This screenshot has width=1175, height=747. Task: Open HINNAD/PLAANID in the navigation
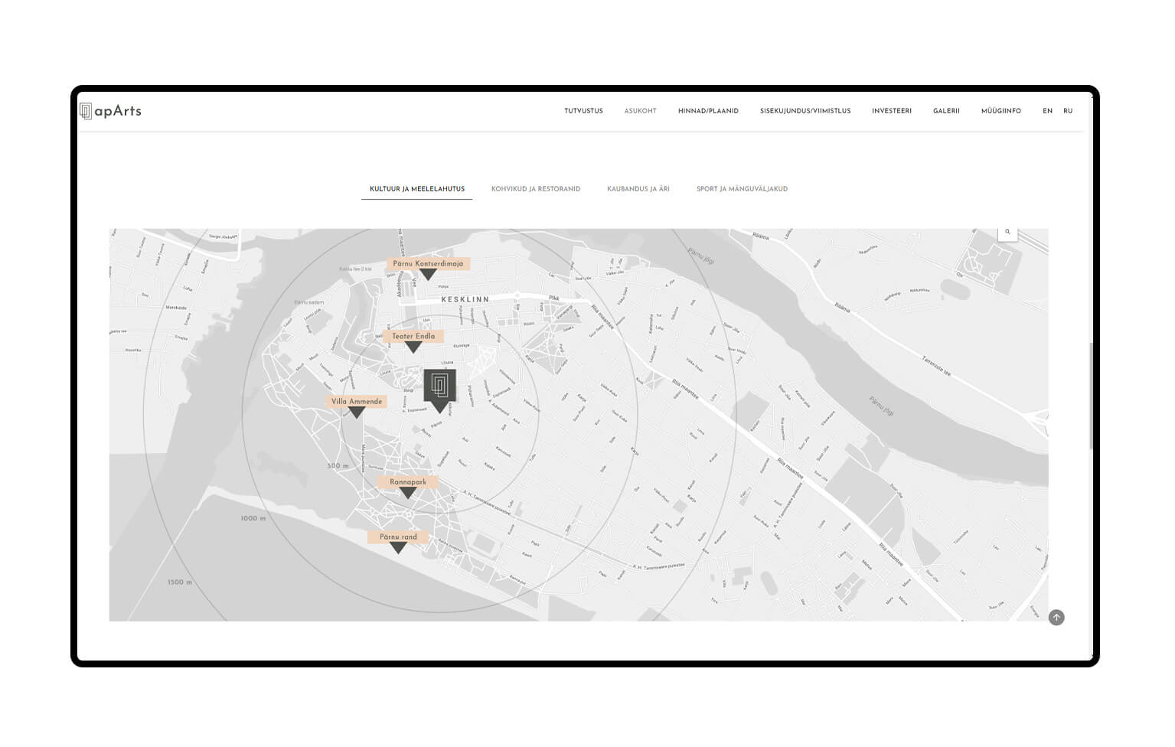(x=708, y=111)
